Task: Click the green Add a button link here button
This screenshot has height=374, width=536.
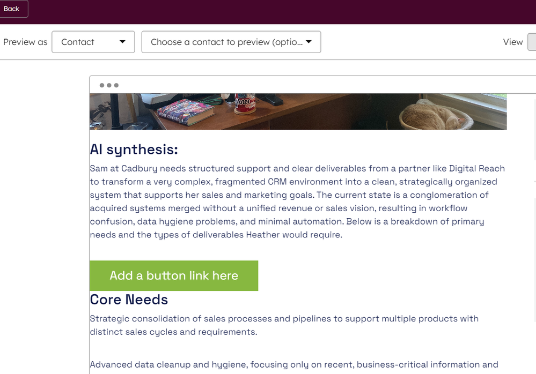Action: (174, 275)
